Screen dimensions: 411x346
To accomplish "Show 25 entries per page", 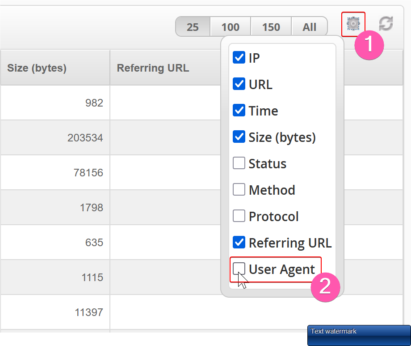I will point(193,27).
